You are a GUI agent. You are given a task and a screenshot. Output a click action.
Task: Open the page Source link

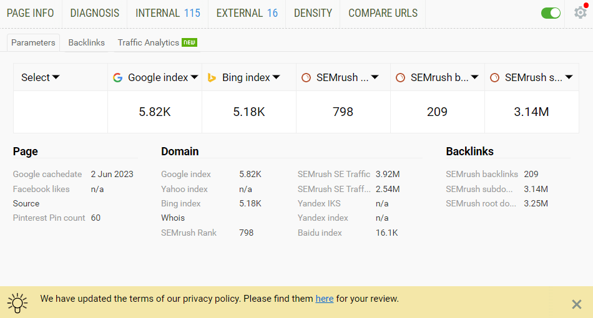pyautogui.click(x=26, y=203)
